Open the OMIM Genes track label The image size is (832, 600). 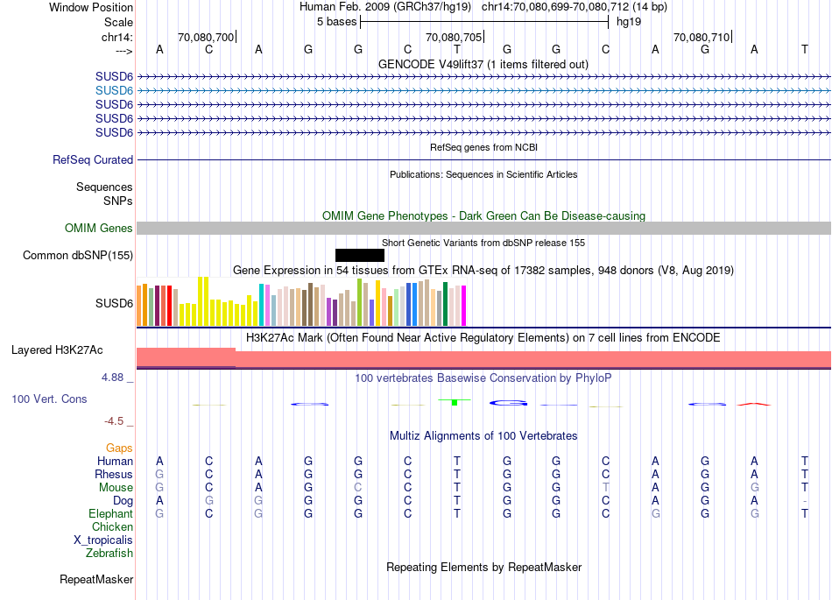coord(99,228)
